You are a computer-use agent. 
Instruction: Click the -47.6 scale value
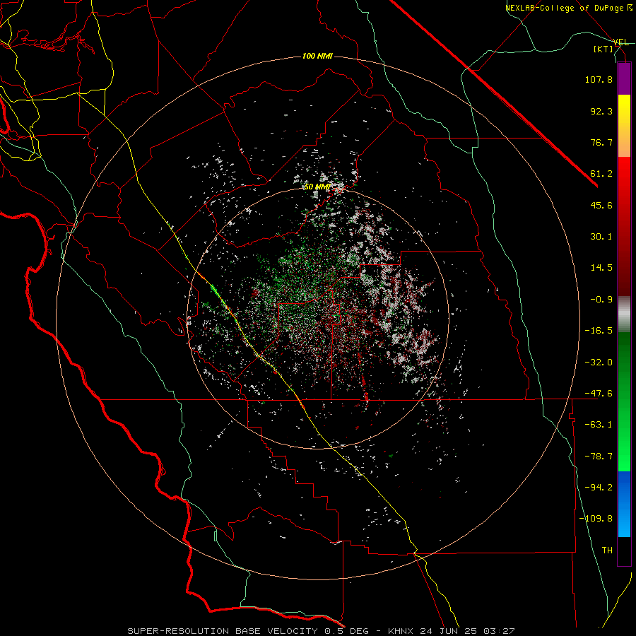tap(599, 394)
